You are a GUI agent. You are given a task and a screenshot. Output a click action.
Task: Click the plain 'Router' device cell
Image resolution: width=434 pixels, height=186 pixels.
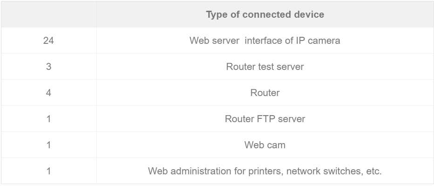point(265,93)
